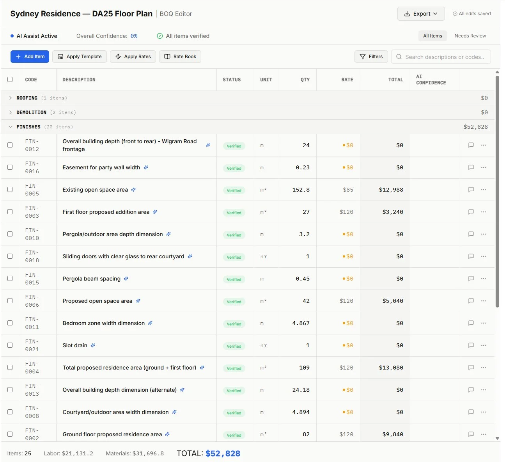Screen dimensions: 505x462
Task: Click scrollbar down arrow
Action: [x=497, y=439]
